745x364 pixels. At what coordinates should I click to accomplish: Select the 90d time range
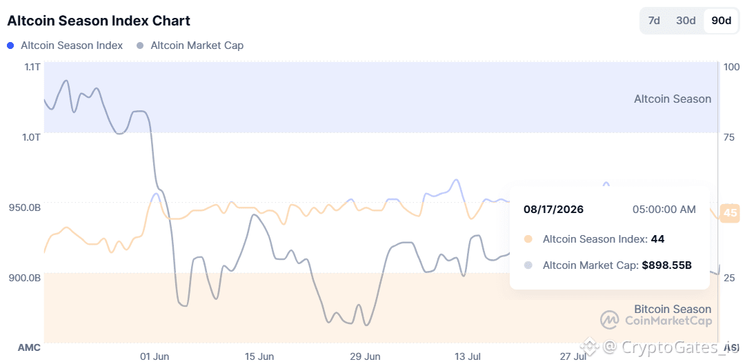722,21
